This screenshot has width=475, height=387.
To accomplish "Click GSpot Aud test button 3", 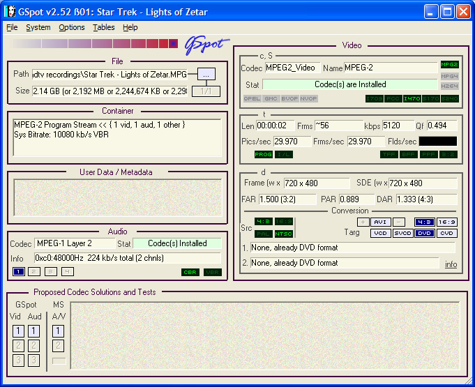I will click(33, 361).
